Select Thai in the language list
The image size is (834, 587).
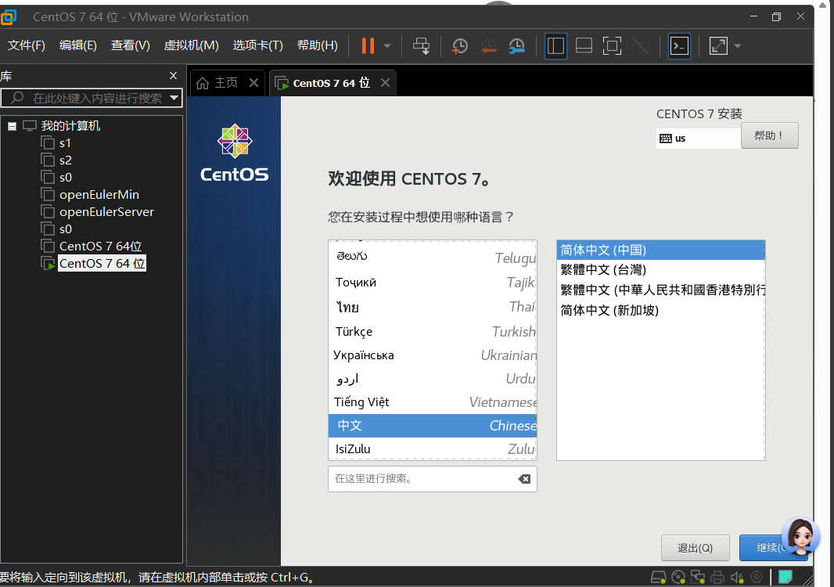point(433,307)
